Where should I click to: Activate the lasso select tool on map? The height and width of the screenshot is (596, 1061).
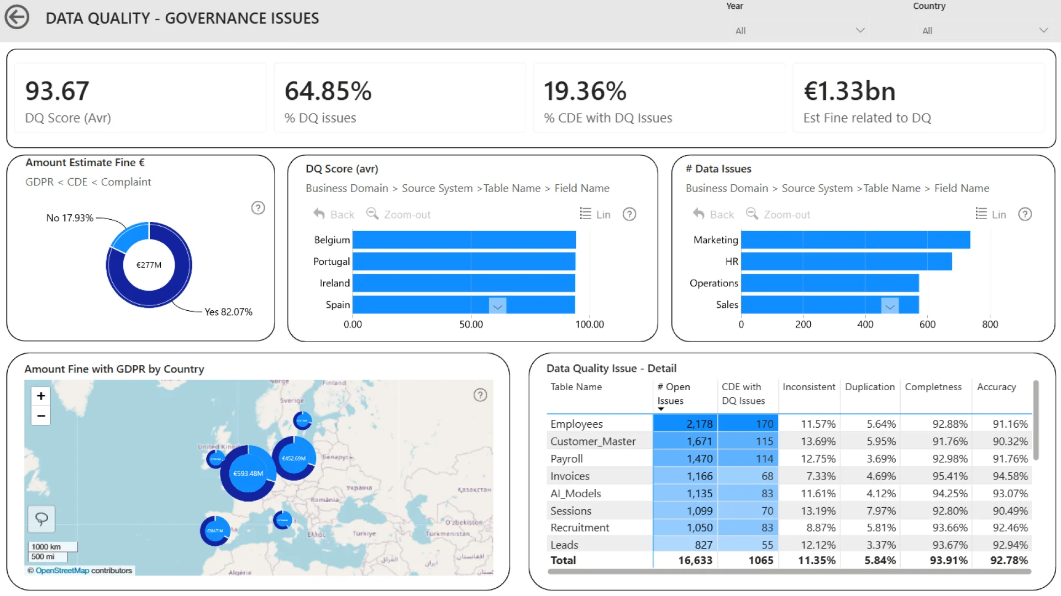41,519
